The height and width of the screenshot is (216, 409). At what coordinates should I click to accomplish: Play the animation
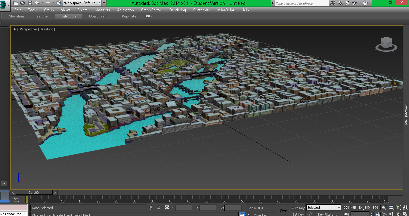point(361,208)
